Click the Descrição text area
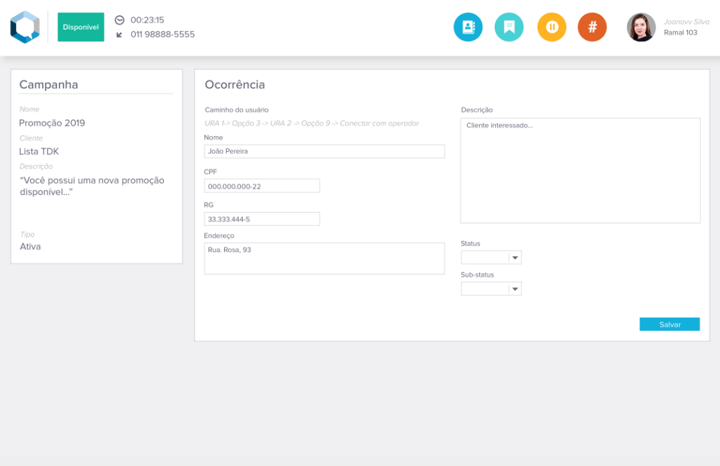Screen dimensions: 720x466 [580, 170]
